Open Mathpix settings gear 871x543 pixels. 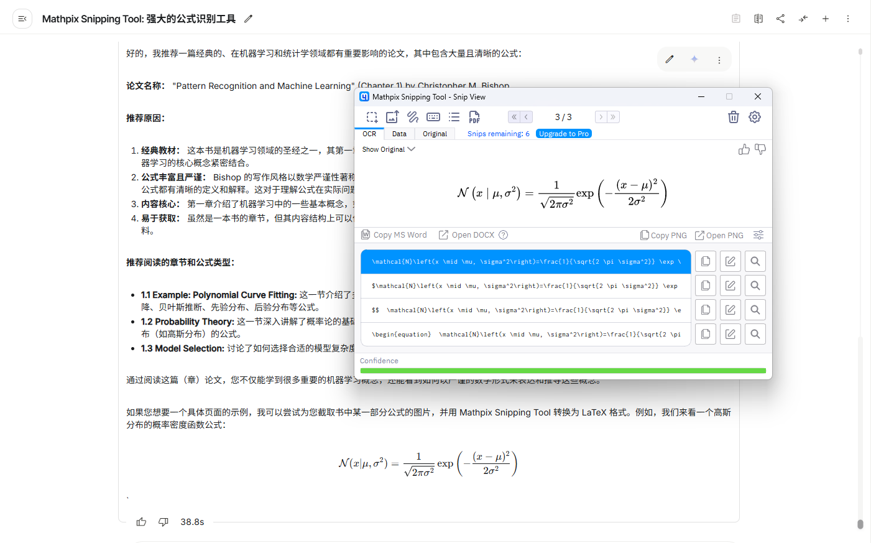tap(755, 117)
